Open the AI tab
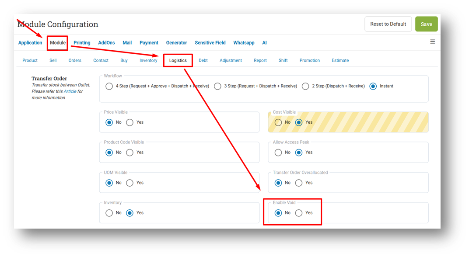This screenshot has height=257, width=469. pyautogui.click(x=264, y=43)
